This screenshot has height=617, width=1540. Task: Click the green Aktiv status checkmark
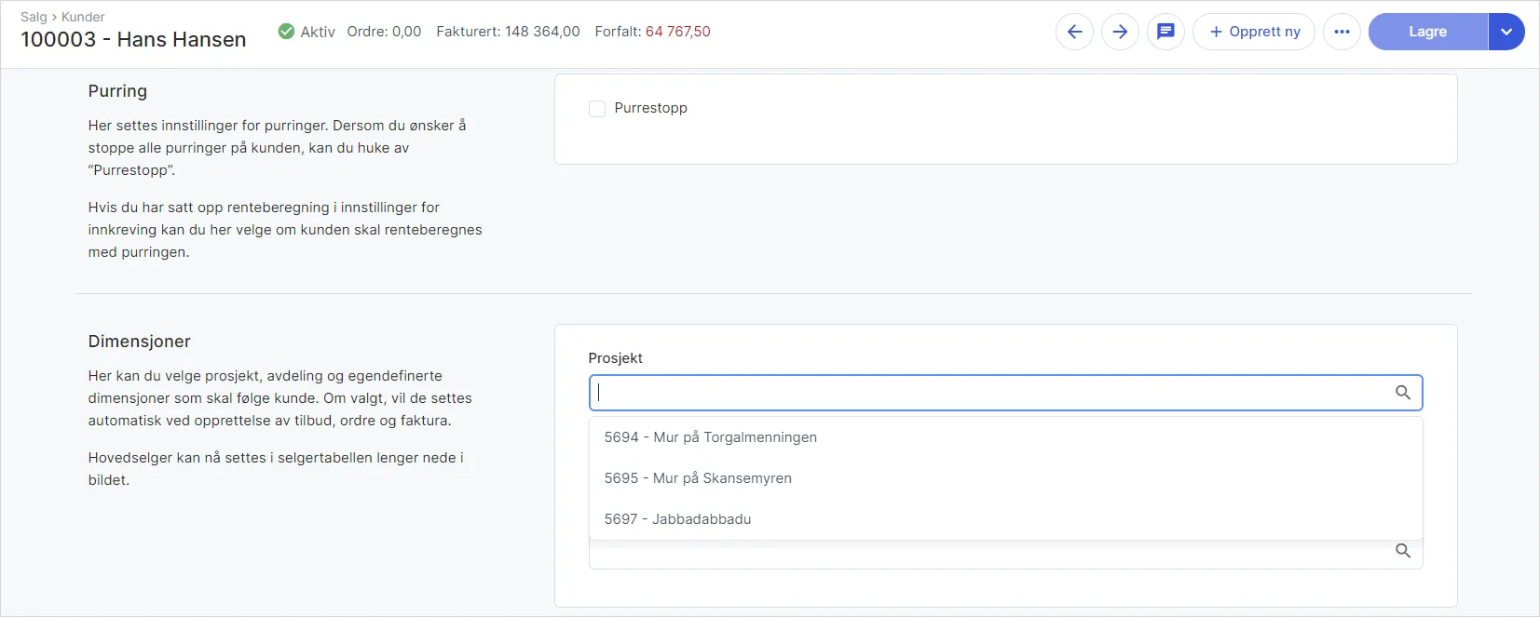click(x=287, y=32)
